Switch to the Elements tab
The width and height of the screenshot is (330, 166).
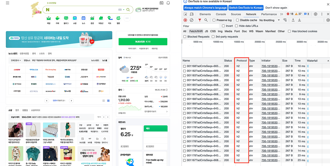tap(205, 14)
